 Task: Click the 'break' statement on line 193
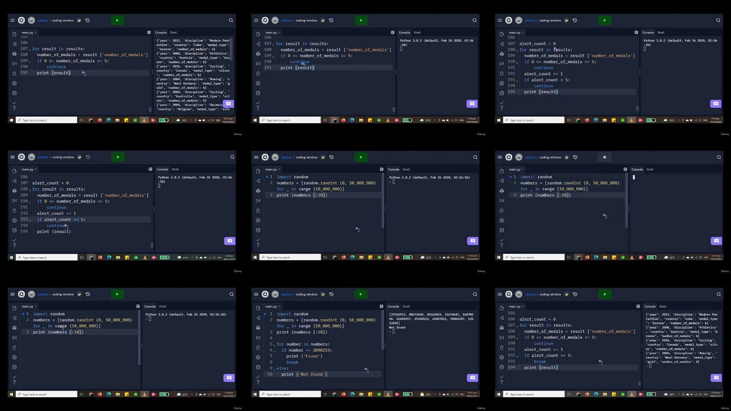540,361
